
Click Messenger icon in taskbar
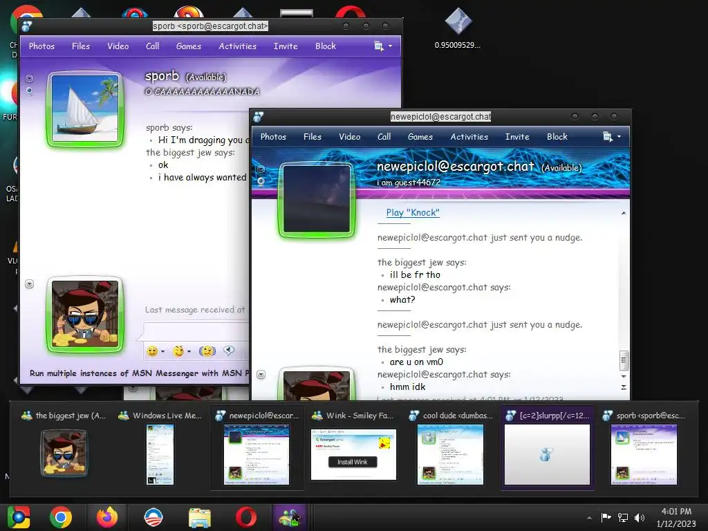[x=290, y=517]
